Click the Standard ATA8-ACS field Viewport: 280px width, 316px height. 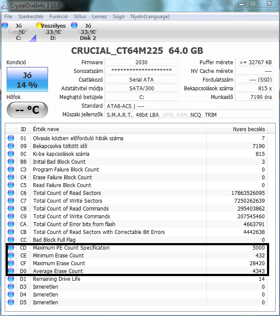(x=189, y=106)
